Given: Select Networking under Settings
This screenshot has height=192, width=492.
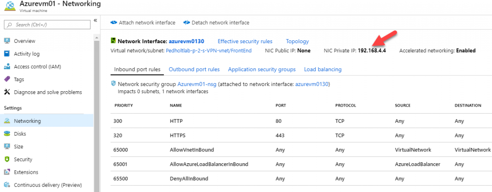Looking at the screenshot, I should (x=47, y=121).
